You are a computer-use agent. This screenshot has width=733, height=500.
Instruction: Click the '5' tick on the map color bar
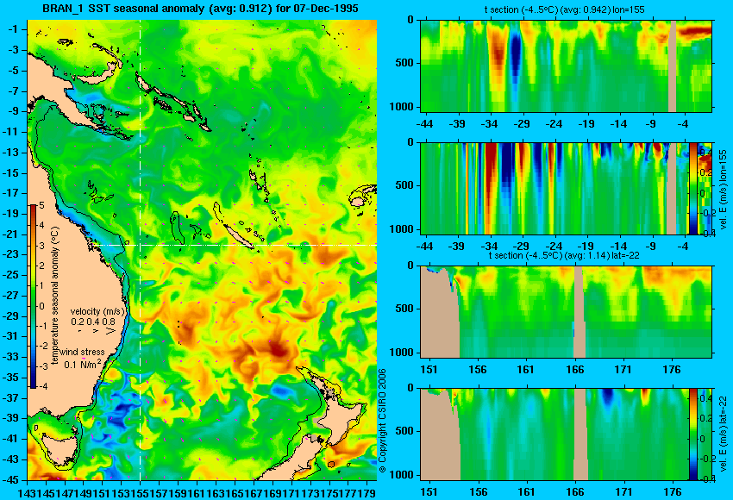(41, 205)
